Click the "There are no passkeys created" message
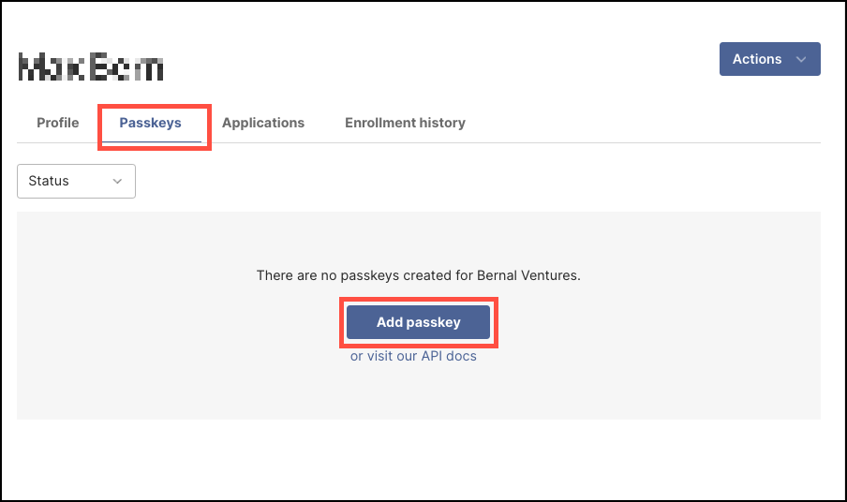The width and height of the screenshot is (847, 502). pos(419,275)
